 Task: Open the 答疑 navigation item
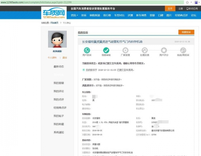point(152,15)
